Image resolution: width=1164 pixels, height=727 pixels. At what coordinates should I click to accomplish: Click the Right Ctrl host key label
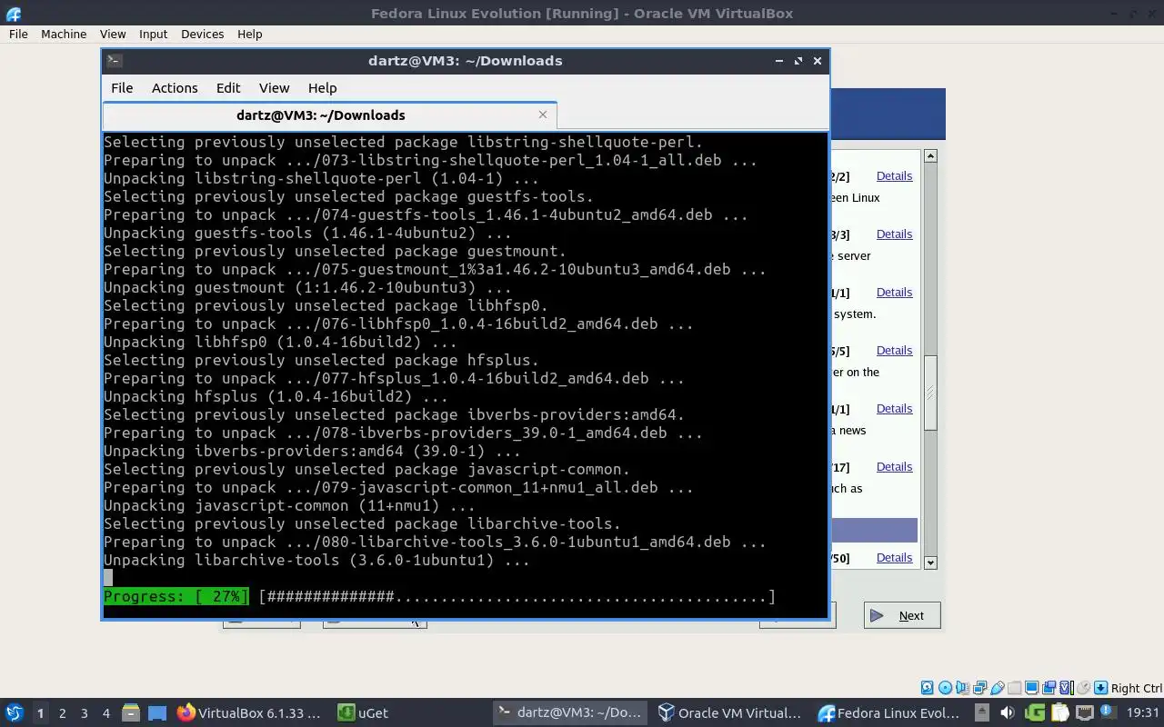coord(1137,688)
